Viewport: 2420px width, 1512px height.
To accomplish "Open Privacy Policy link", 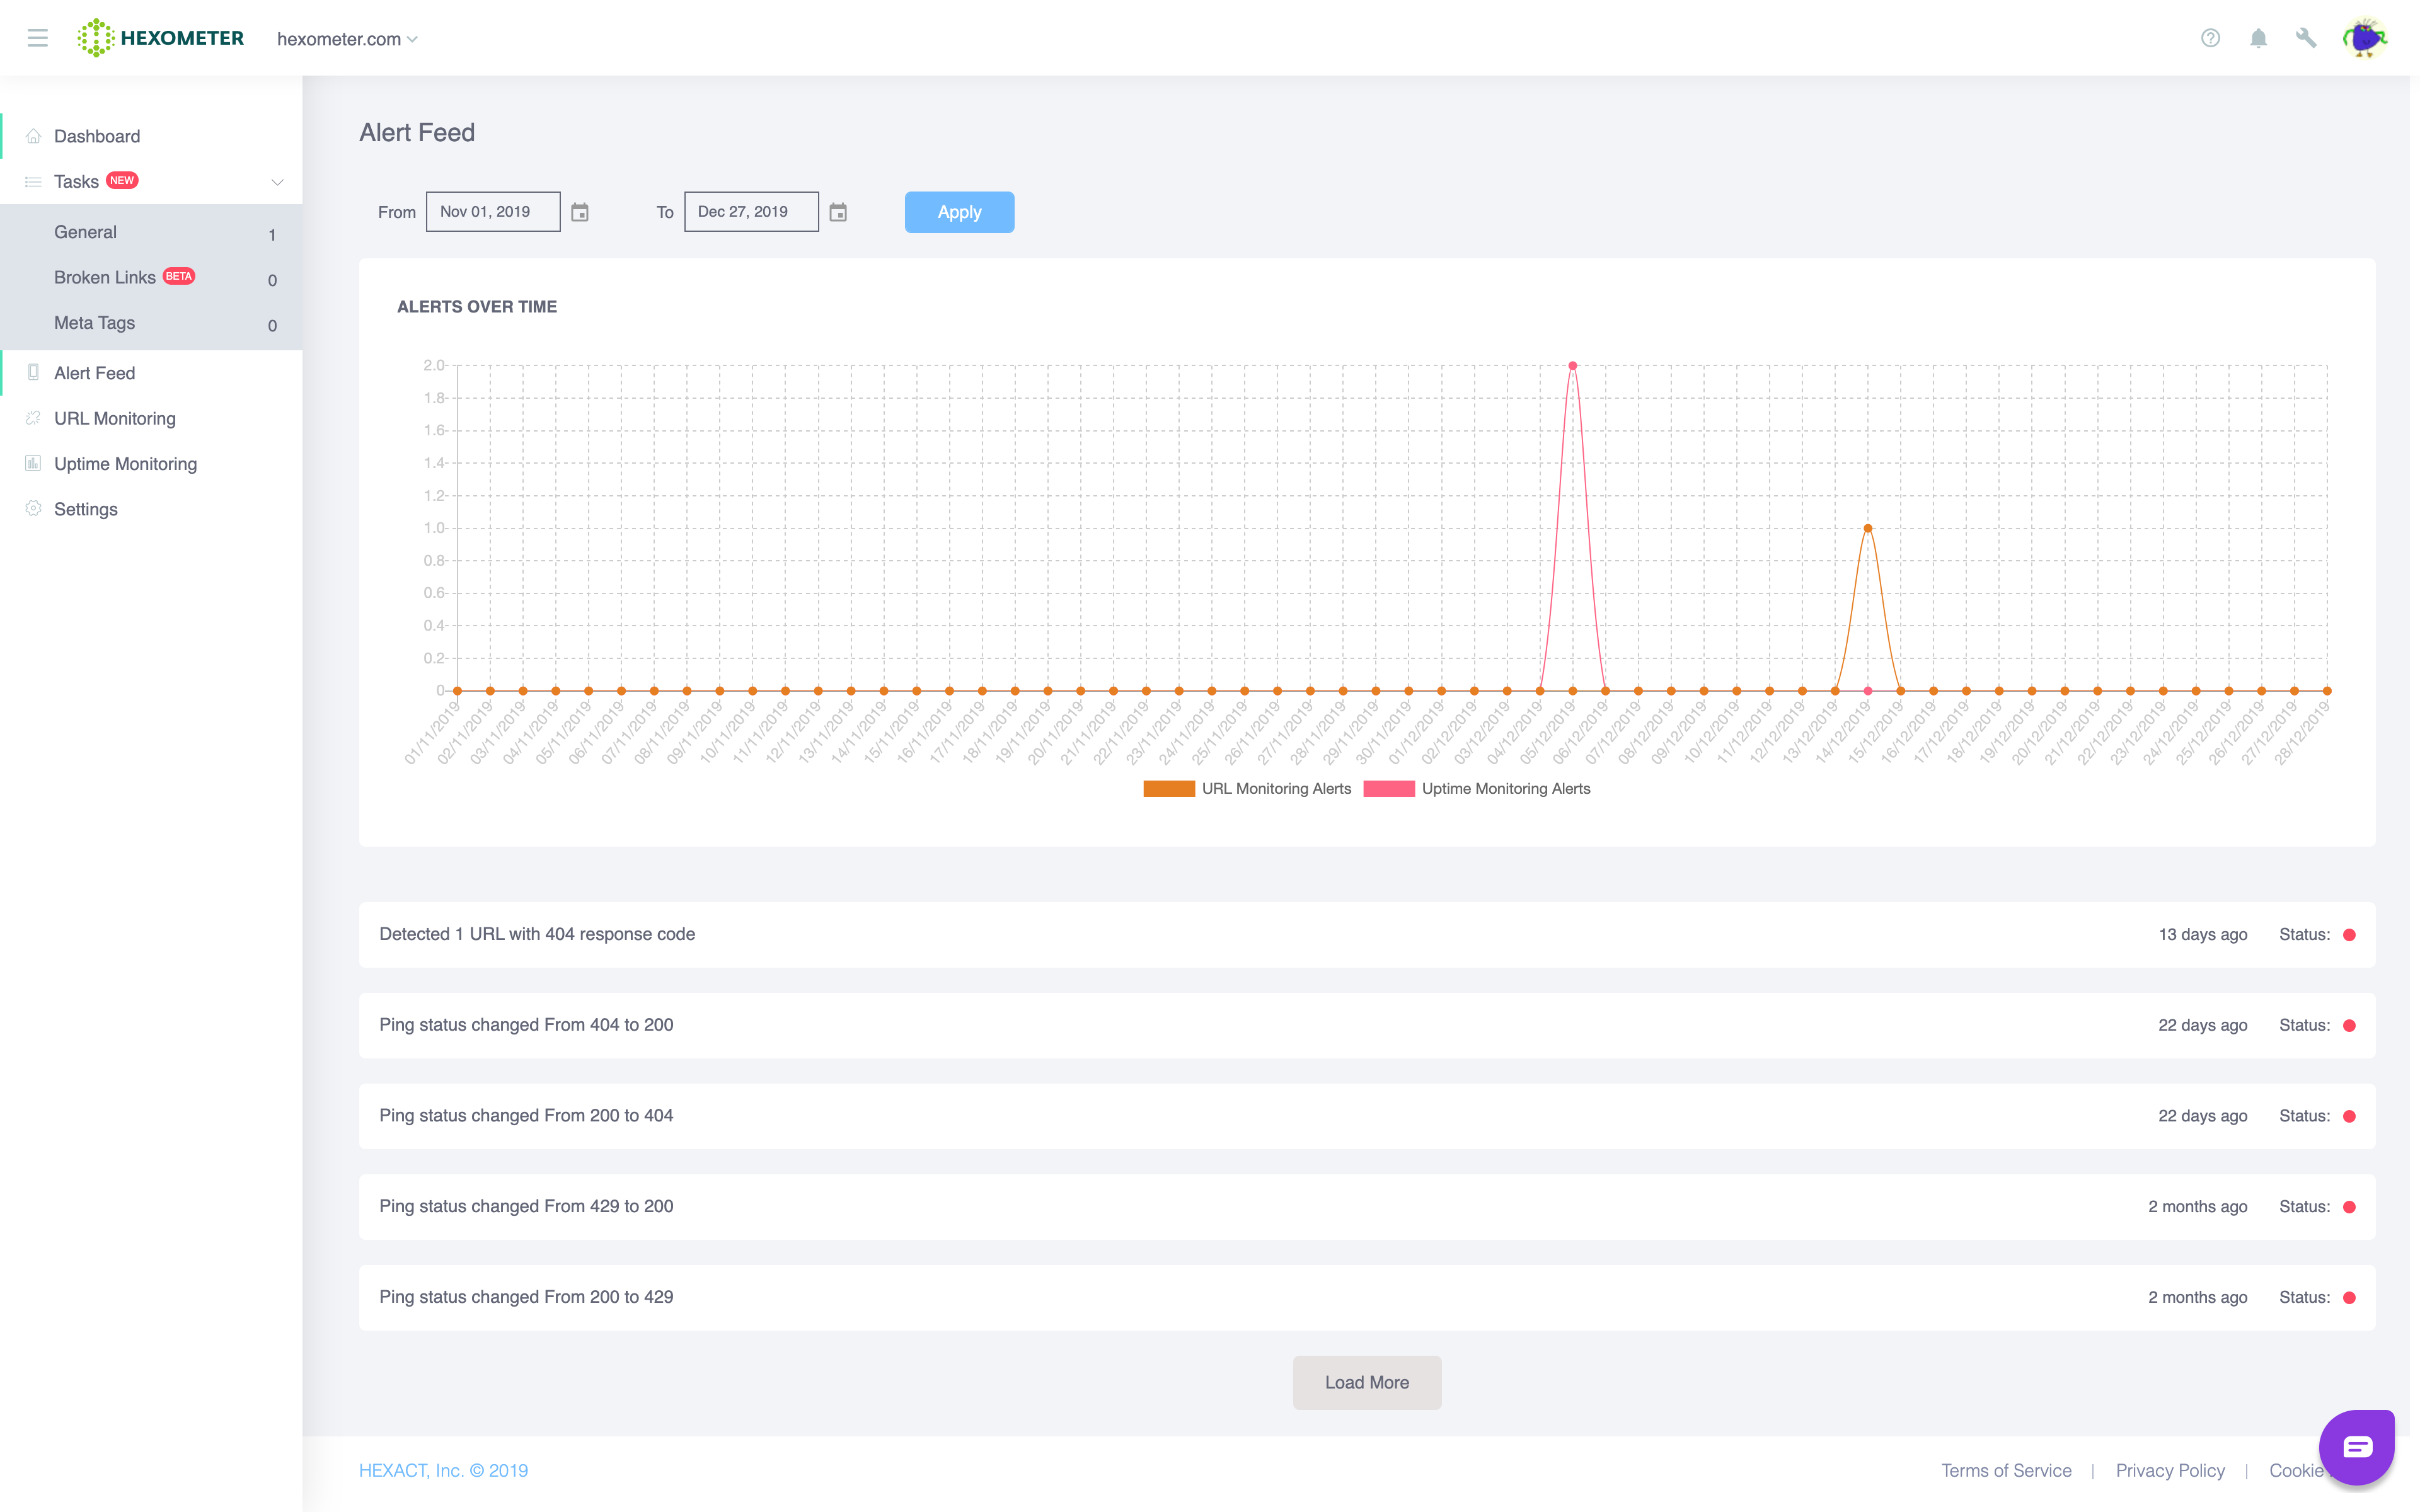I will 2170,1470.
